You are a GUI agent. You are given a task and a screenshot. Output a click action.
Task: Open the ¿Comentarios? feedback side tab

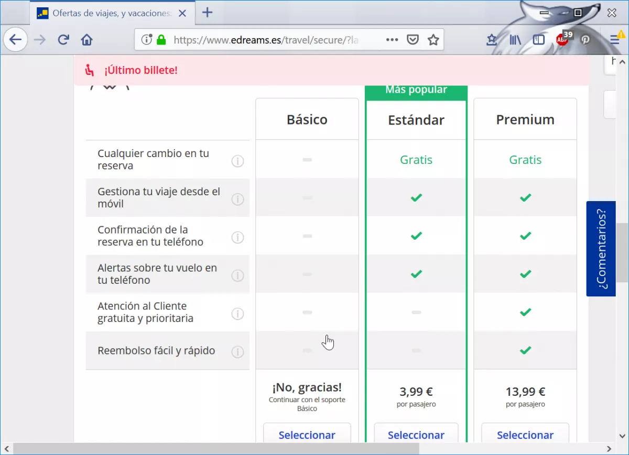601,249
